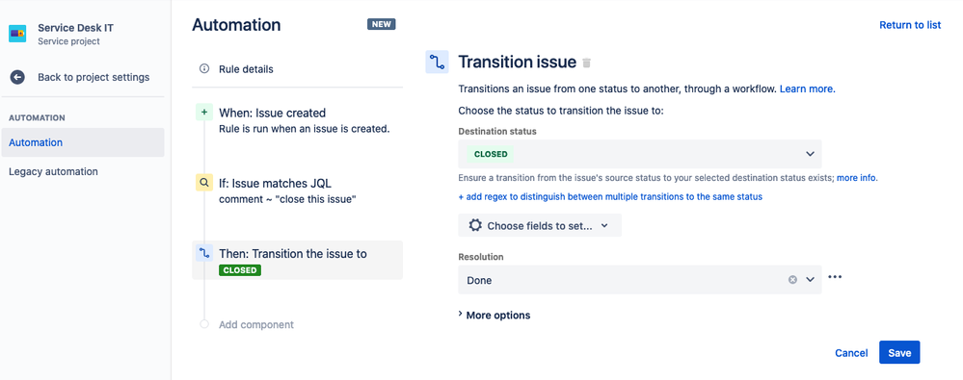Open the Resolution dropdown arrow
This screenshot has height=380, width=963.
(810, 280)
